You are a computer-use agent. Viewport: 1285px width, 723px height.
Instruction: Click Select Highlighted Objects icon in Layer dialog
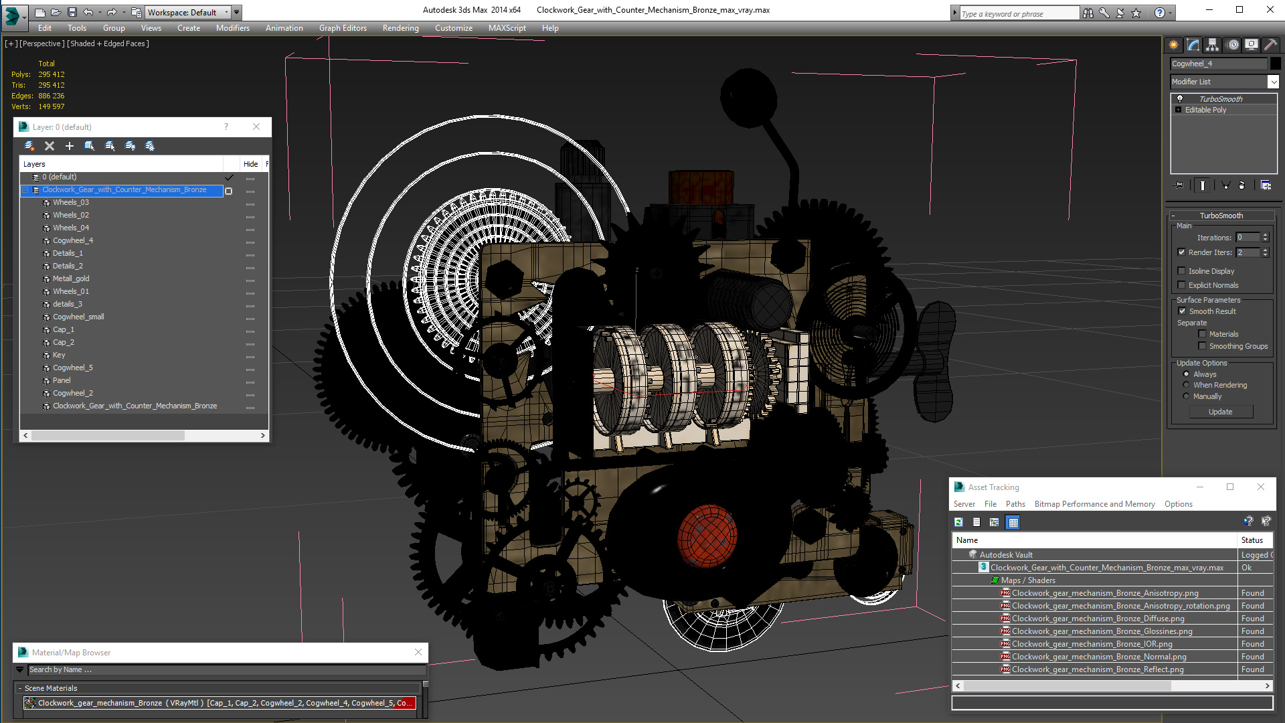click(90, 146)
